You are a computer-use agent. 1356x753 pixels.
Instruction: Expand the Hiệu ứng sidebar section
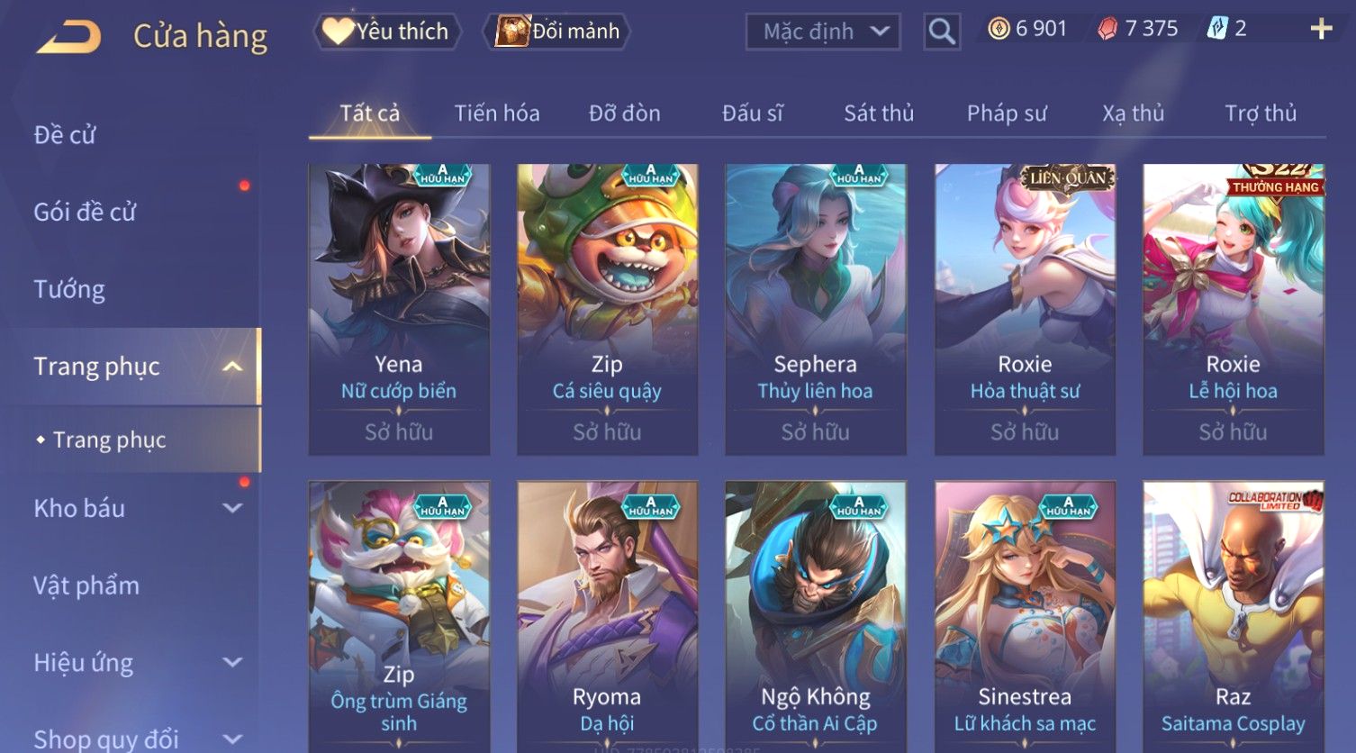[232, 663]
